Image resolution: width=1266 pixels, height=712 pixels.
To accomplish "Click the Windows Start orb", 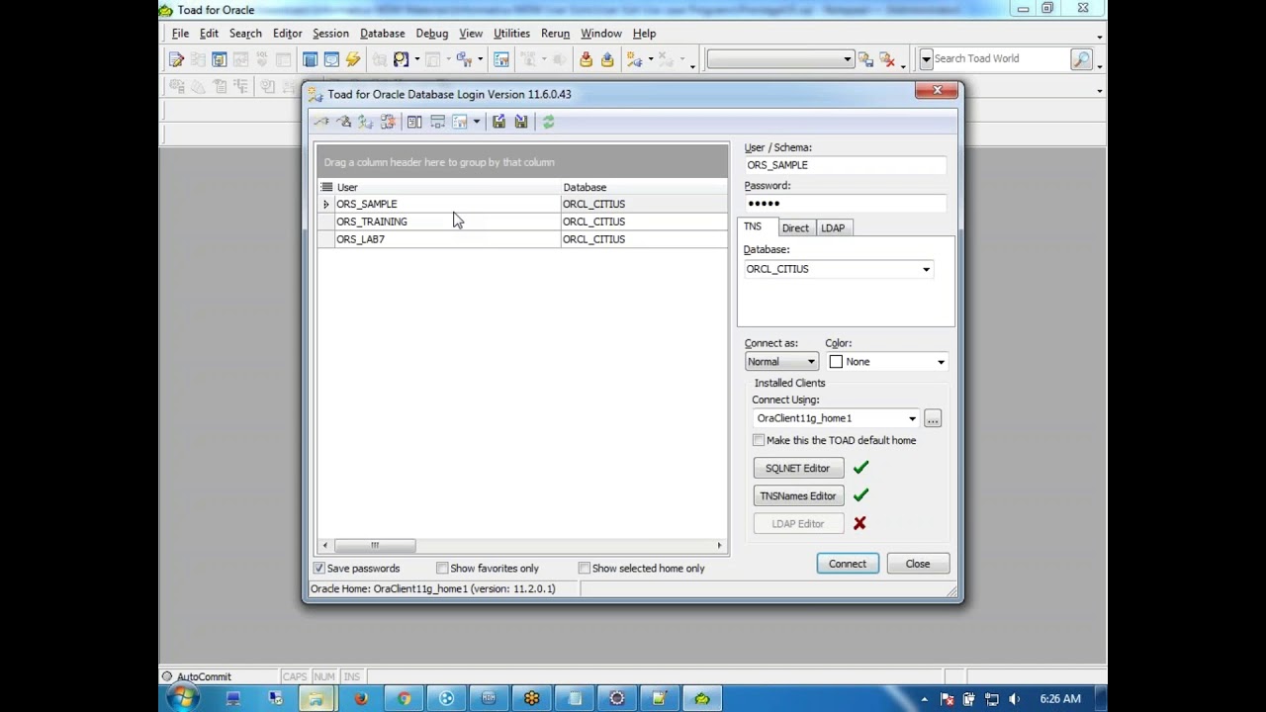I will coord(182,698).
